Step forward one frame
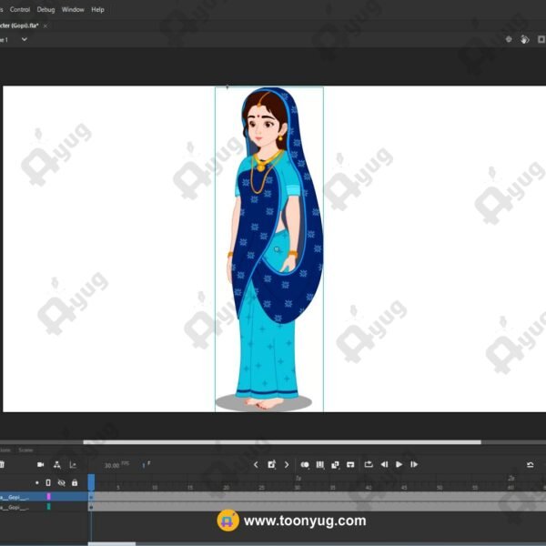This screenshot has height=546, width=546. pyautogui.click(x=414, y=464)
